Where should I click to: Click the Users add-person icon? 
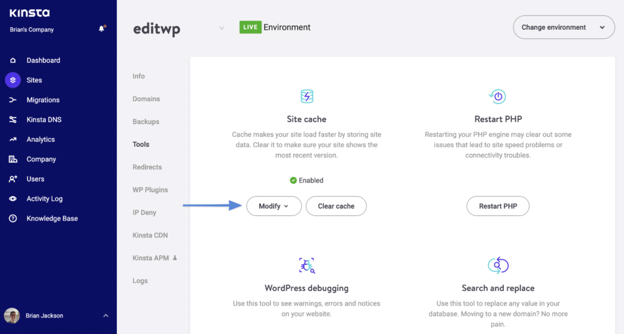pyautogui.click(x=13, y=179)
